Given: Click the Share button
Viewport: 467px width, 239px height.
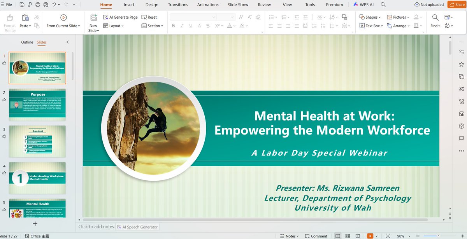Looking at the screenshot, I should click(x=456, y=5).
